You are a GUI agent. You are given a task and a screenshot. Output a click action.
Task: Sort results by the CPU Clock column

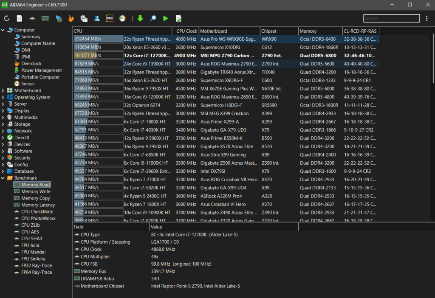pos(186,31)
